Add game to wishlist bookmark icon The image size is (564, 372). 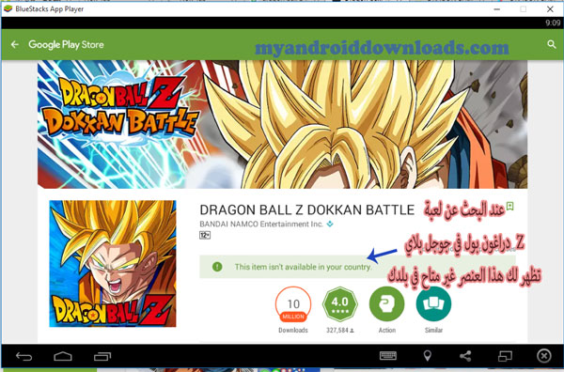coord(509,207)
